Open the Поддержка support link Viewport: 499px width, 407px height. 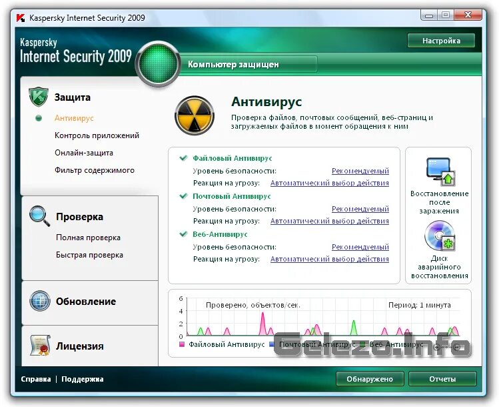pyautogui.click(x=83, y=379)
